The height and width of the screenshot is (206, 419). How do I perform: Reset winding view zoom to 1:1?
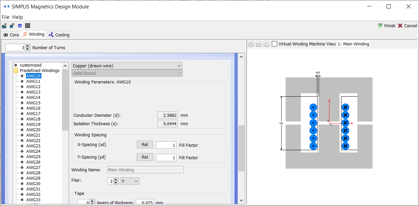[x=266, y=44]
